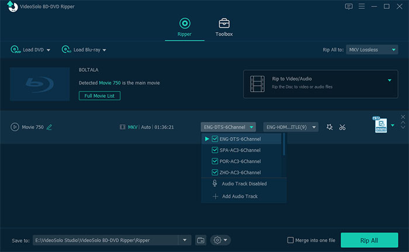
Task: Switch to the Ripper tab
Action: [185, 27]
